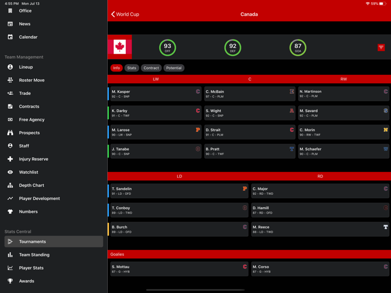Click the RD column header
The height and width of the screenshot is (293, 391).
(x=320, y=176)
